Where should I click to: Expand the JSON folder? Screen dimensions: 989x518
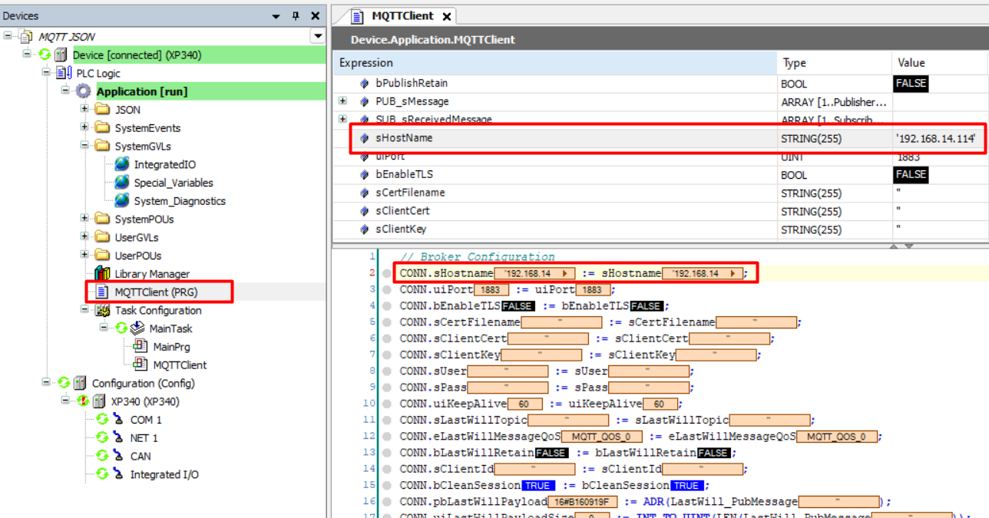84,109
